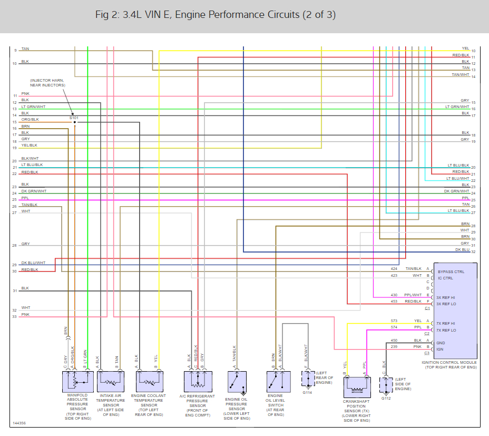
Task: Click circuit number 574
Action: point(394,327)
